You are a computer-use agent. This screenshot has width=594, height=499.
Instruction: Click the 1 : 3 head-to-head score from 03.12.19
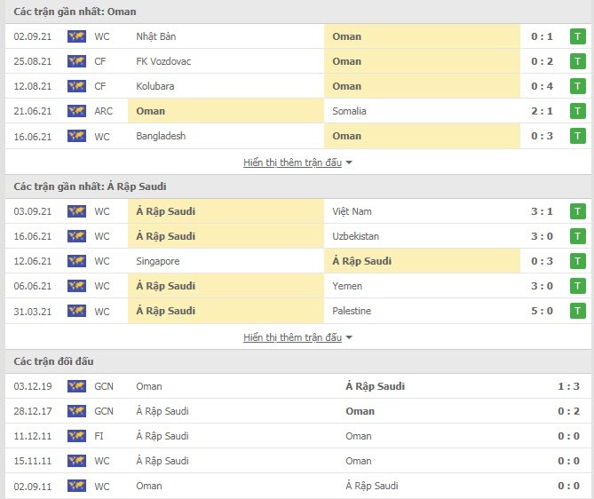coord(568,386)
